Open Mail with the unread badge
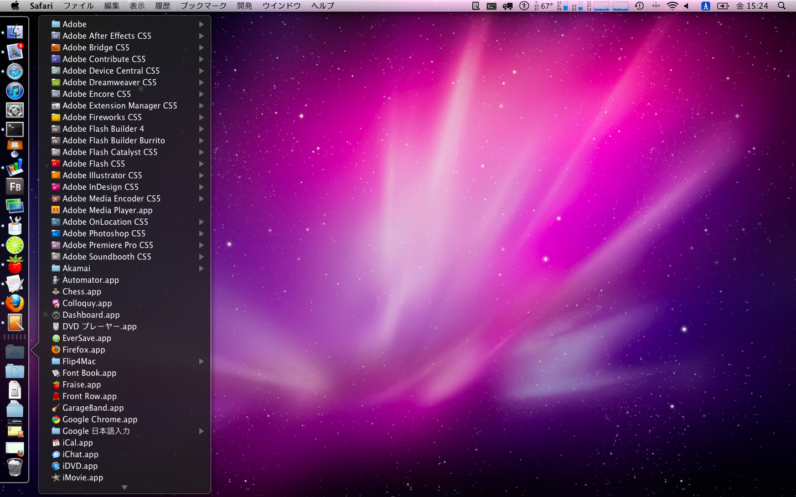The height and width of the screenshot is (497, 796). click(14, 51)
